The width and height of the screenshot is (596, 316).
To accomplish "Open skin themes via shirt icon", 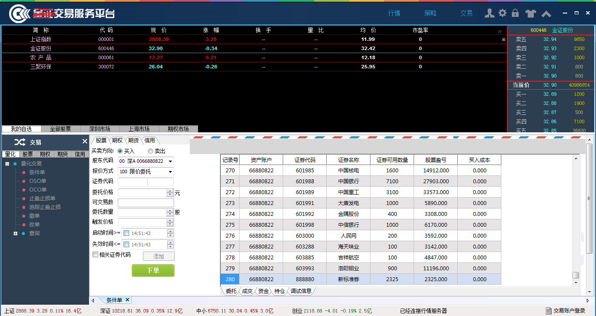I will [x=530, y=13].
